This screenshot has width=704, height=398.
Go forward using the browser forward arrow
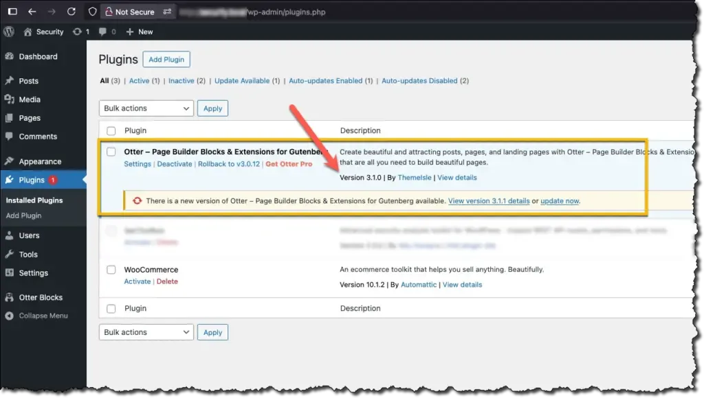52,12
